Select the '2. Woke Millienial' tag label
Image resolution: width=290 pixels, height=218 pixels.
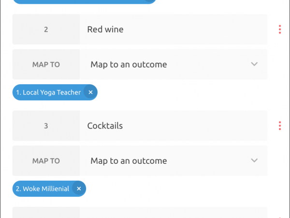pyautogui.click(x=43, y=188)
